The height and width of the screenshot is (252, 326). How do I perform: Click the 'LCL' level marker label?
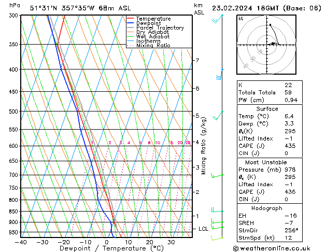pyautogui.click(x=203, y=229)
